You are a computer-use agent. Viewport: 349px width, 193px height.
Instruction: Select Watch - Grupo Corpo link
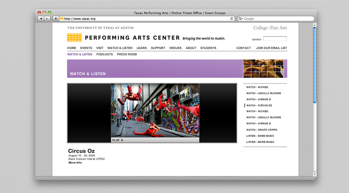point(262,130)
